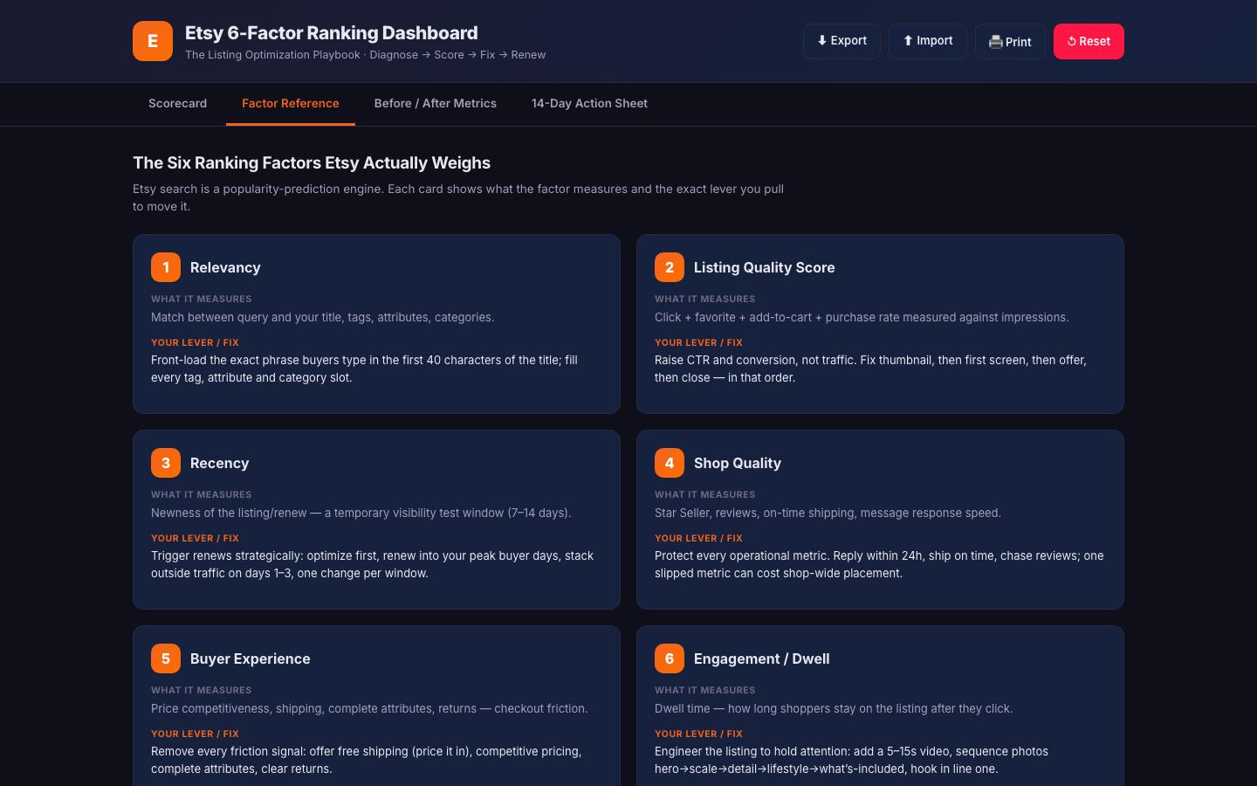Click the Etsy 6-Factor Ranking Dashboard title

click(332, 33)
